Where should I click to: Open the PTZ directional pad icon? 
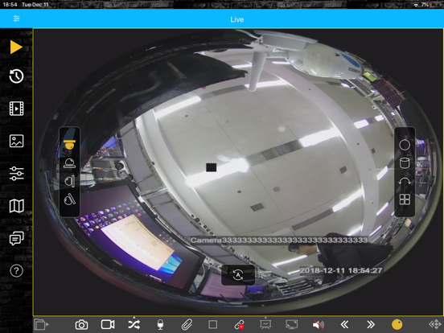(435, 324)
